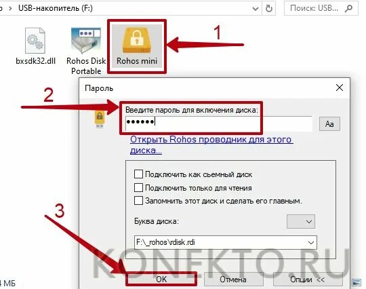Screen dimensions: 366x289
Task: Click the search magnifier icon
Action: point(348,9)
